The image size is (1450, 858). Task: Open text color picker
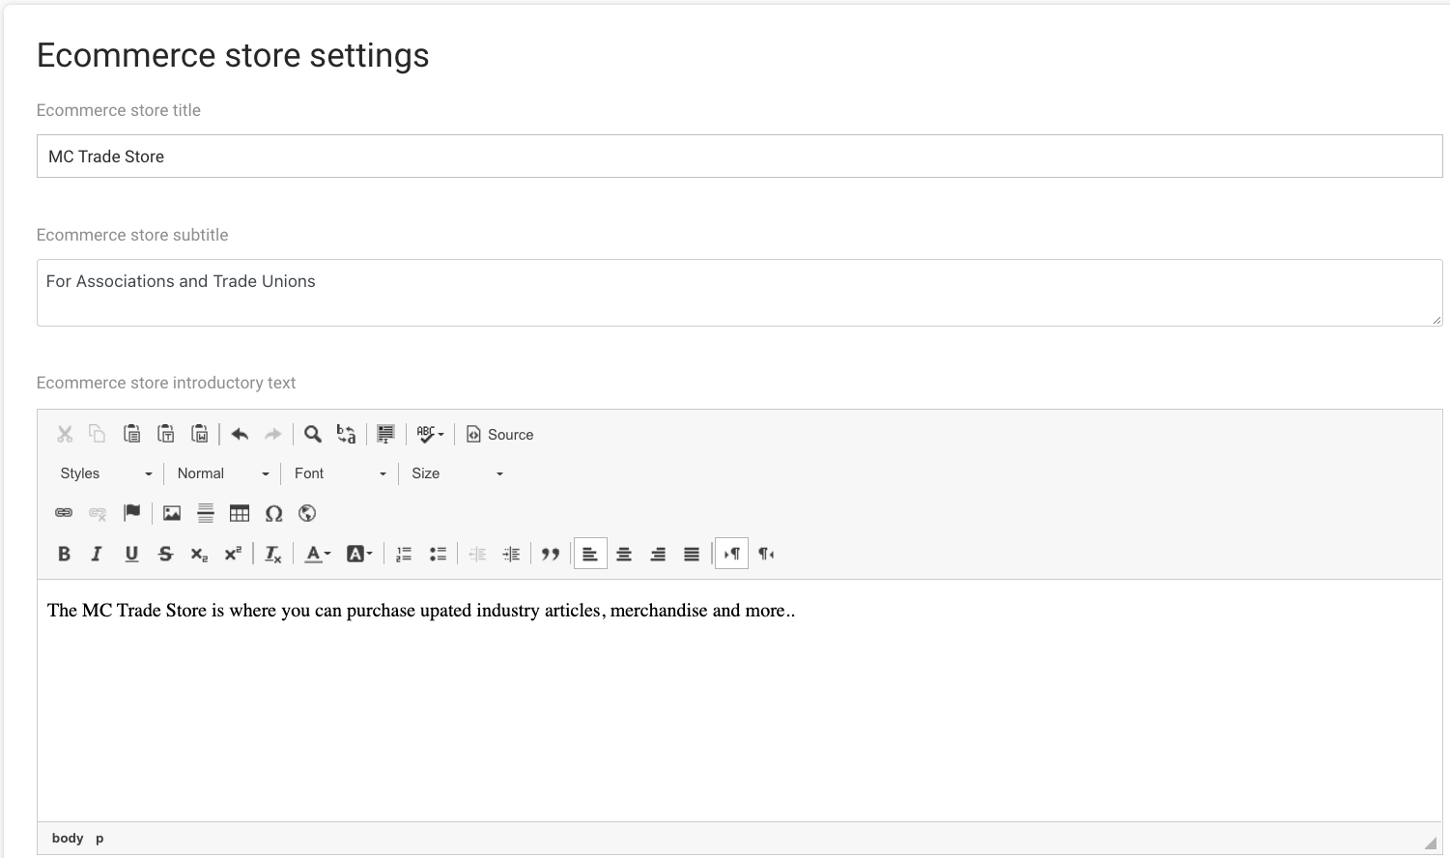pyautogui.click(x=318, y=554)
